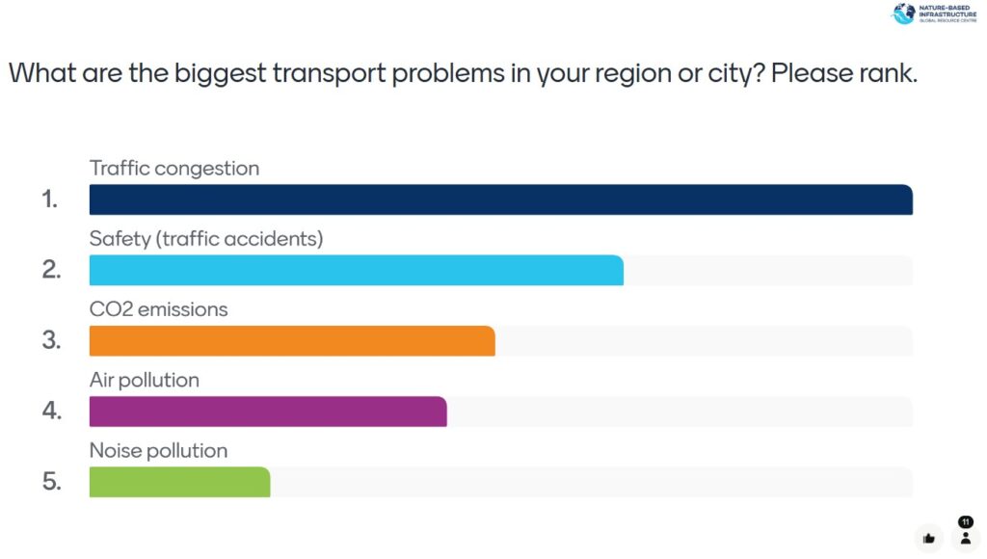Viewport: 987px width, 559px height.
Task: Click rank number 5 beside Noise pollution
Action: 51,482
